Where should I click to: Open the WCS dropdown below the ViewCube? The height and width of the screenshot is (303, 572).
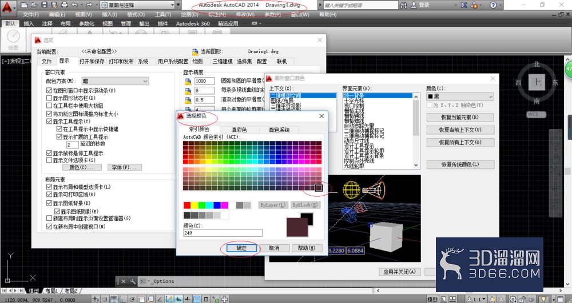tap(537, 114)
